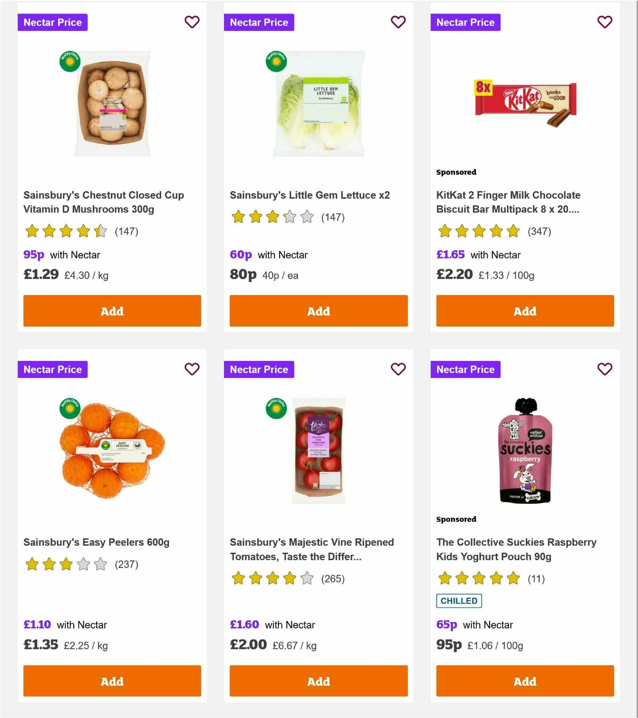Click the heart icon on the KitKat multipack
This screenshot has width=638, height=718.
point(605,22)
